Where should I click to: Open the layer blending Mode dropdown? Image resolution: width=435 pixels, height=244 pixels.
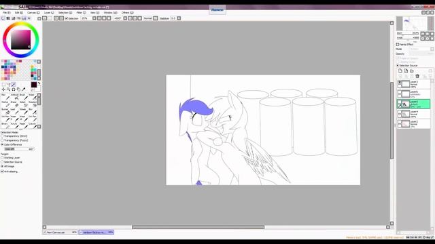coord(421,49)
